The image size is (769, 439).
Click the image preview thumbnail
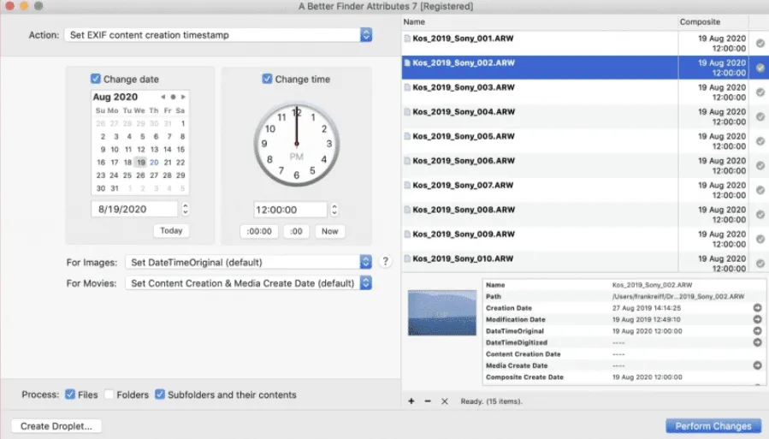point(442,313)
